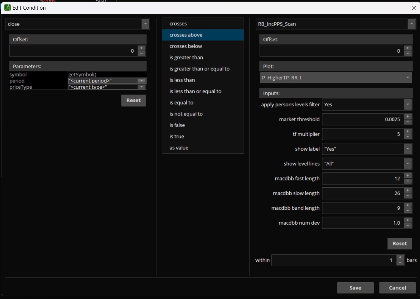
Task: Increase the within bars count
Action: coord(400,257)
